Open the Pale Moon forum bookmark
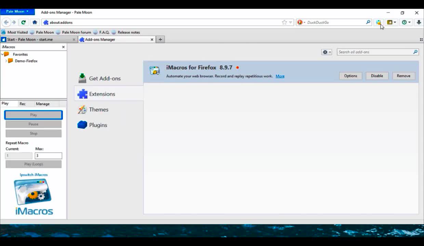Screen dimensions: 424x246 click(x=74, y=32)
